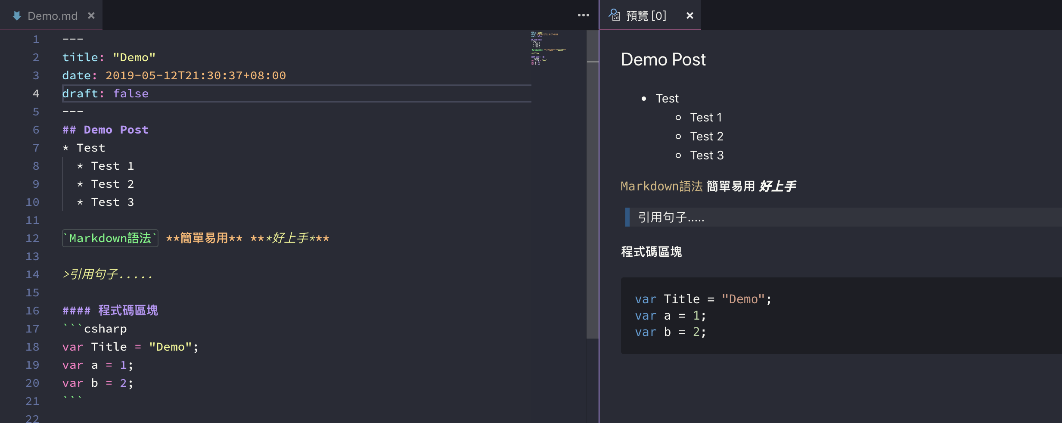The image size is (1062, 423).
Task: Click var a = 1; in preview code block
Action: (671, 316)
